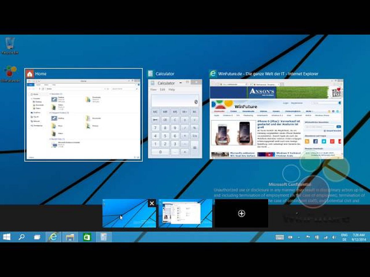Launch File Explorer from the taskbar

pyautogui.click(x=70, y=237)
